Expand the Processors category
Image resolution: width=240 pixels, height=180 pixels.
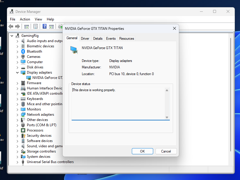[x=17, y=130]
